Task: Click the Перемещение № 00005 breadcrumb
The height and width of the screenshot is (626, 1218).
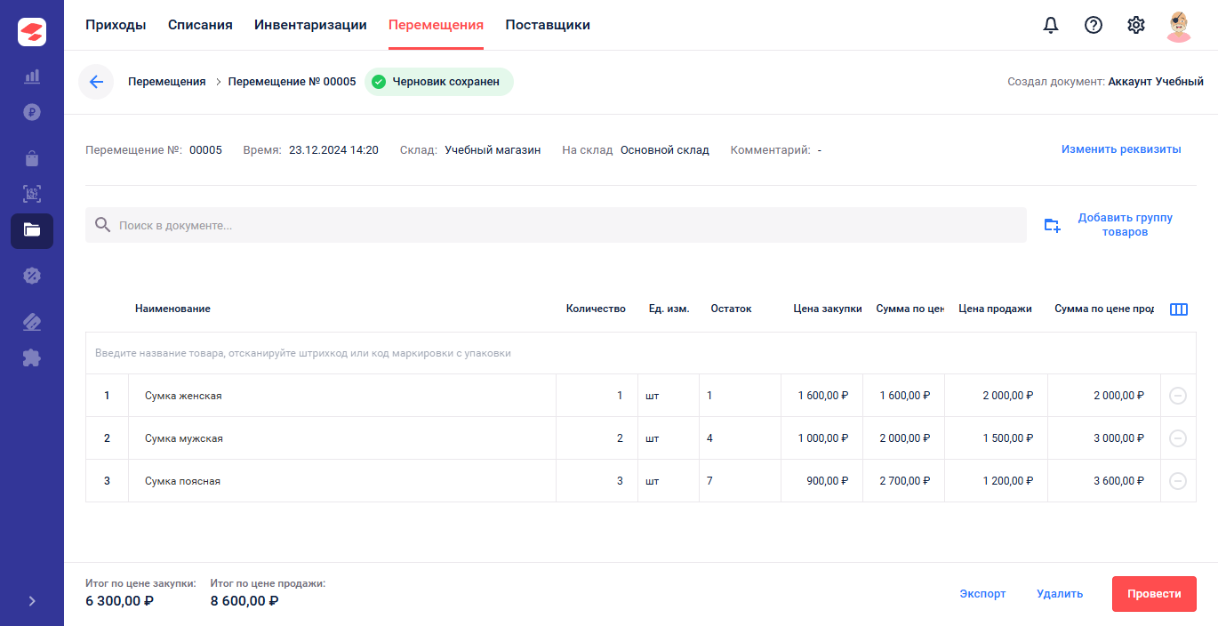Action: 292,82
